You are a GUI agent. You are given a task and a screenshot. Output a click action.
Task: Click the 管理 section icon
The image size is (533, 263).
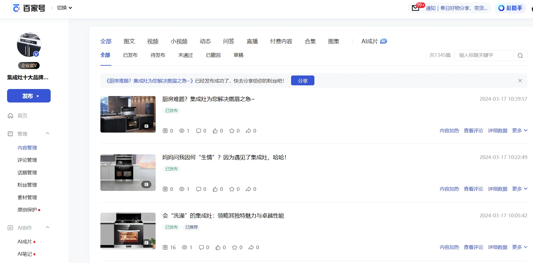tap(10, 134)
